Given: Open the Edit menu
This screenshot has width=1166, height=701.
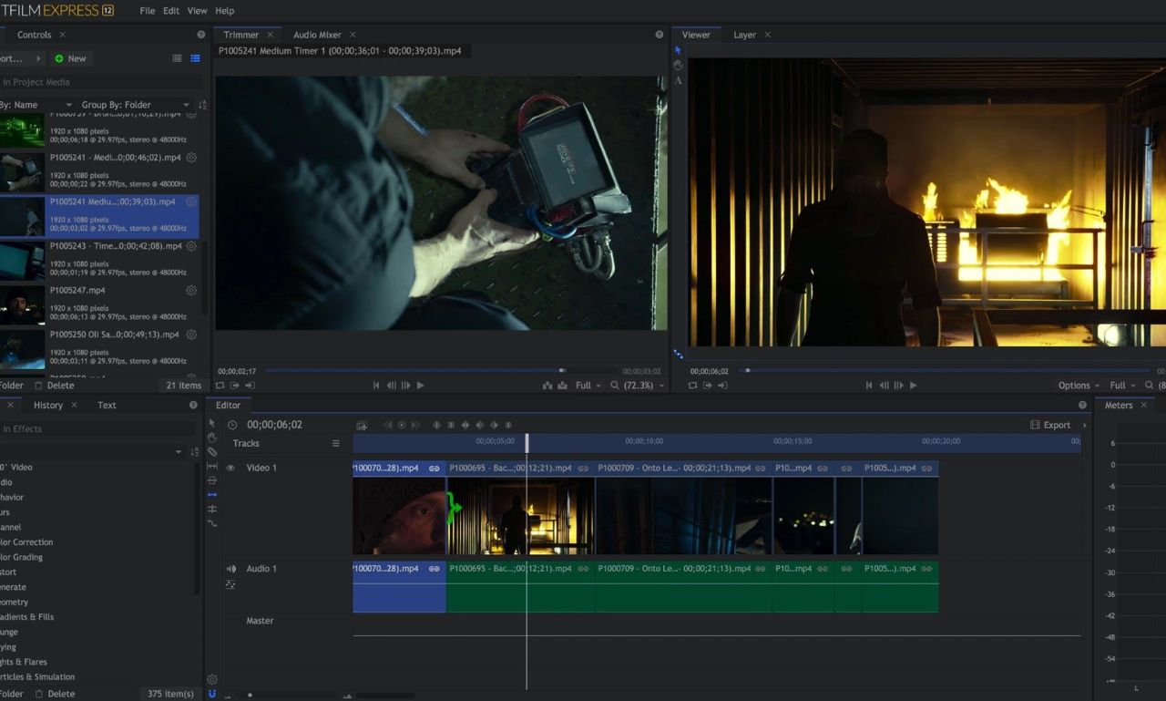Looking at the screenshot, I should [171, 11].
